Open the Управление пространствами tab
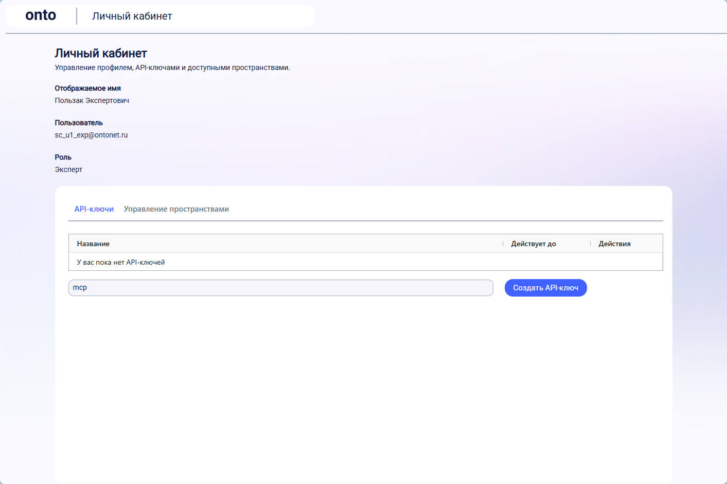727x484 pixels. [x=176, y=209]
